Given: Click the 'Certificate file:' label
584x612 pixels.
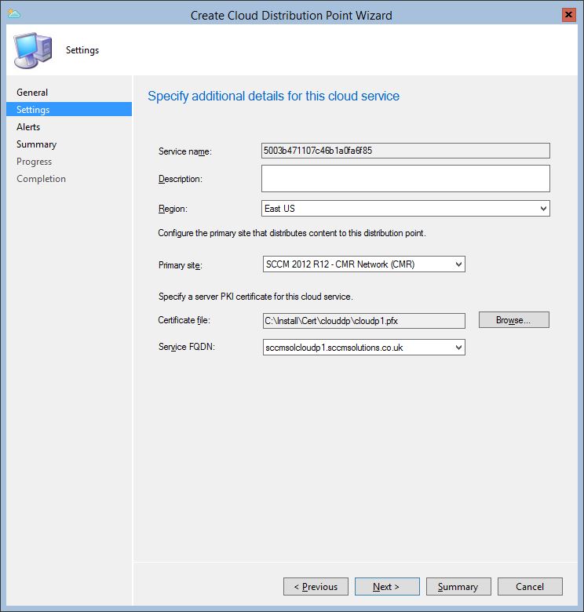Looking at the screenshot, I should pos(184,320).
